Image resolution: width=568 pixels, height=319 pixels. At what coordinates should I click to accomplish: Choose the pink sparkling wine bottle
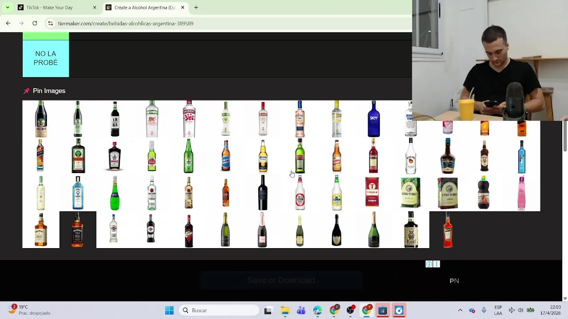263,230
